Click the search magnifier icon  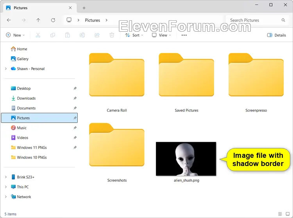(x=283, y=20)
